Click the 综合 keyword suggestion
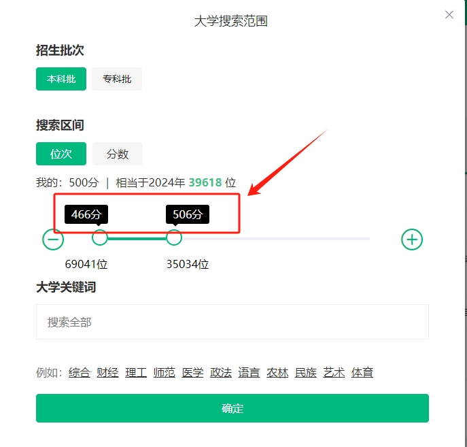 [x=80, y=373]
